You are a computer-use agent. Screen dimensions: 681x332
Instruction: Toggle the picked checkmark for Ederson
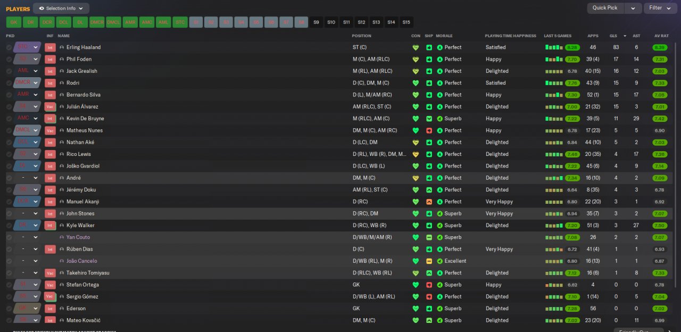click(9, 309)
